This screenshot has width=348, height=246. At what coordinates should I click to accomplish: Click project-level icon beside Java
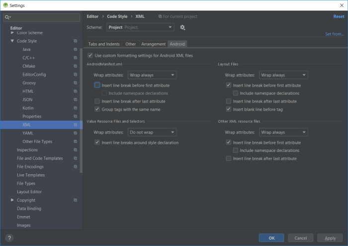pos(76,49)
